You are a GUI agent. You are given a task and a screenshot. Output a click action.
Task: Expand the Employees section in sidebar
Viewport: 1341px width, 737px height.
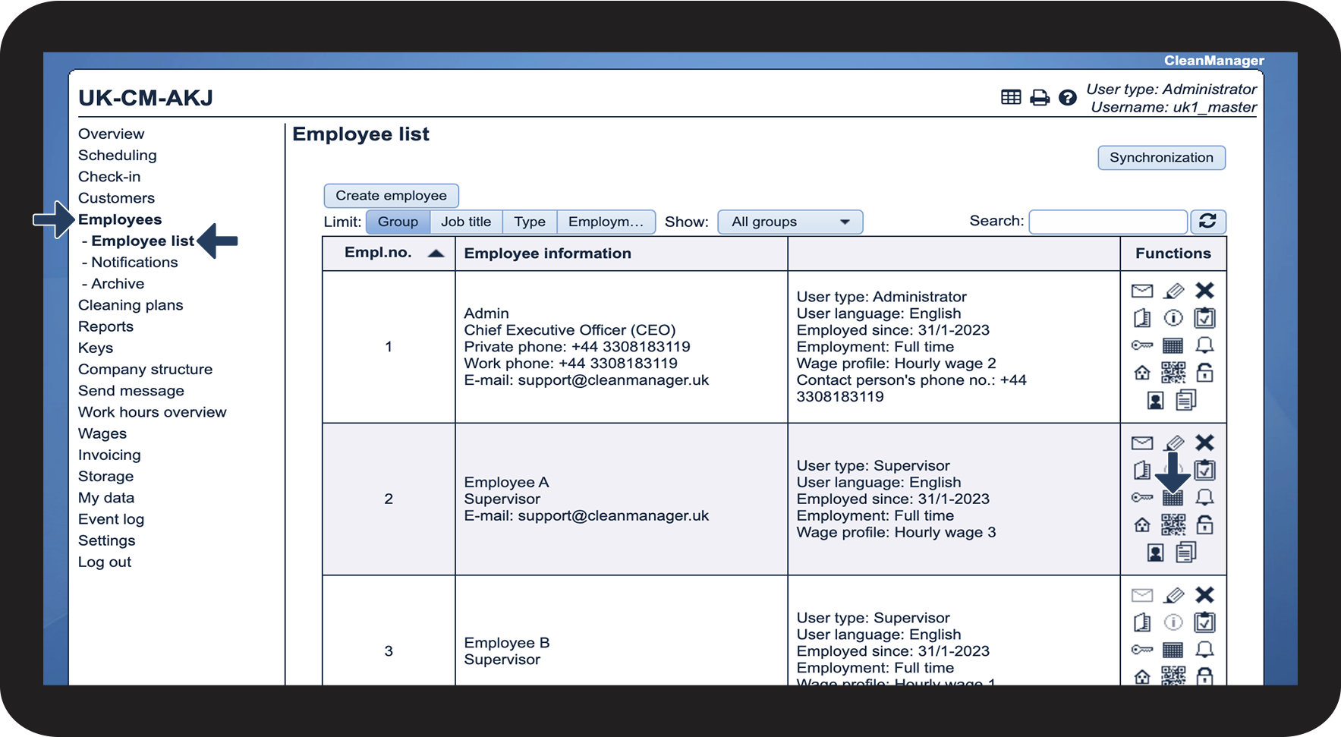point(120,219)
